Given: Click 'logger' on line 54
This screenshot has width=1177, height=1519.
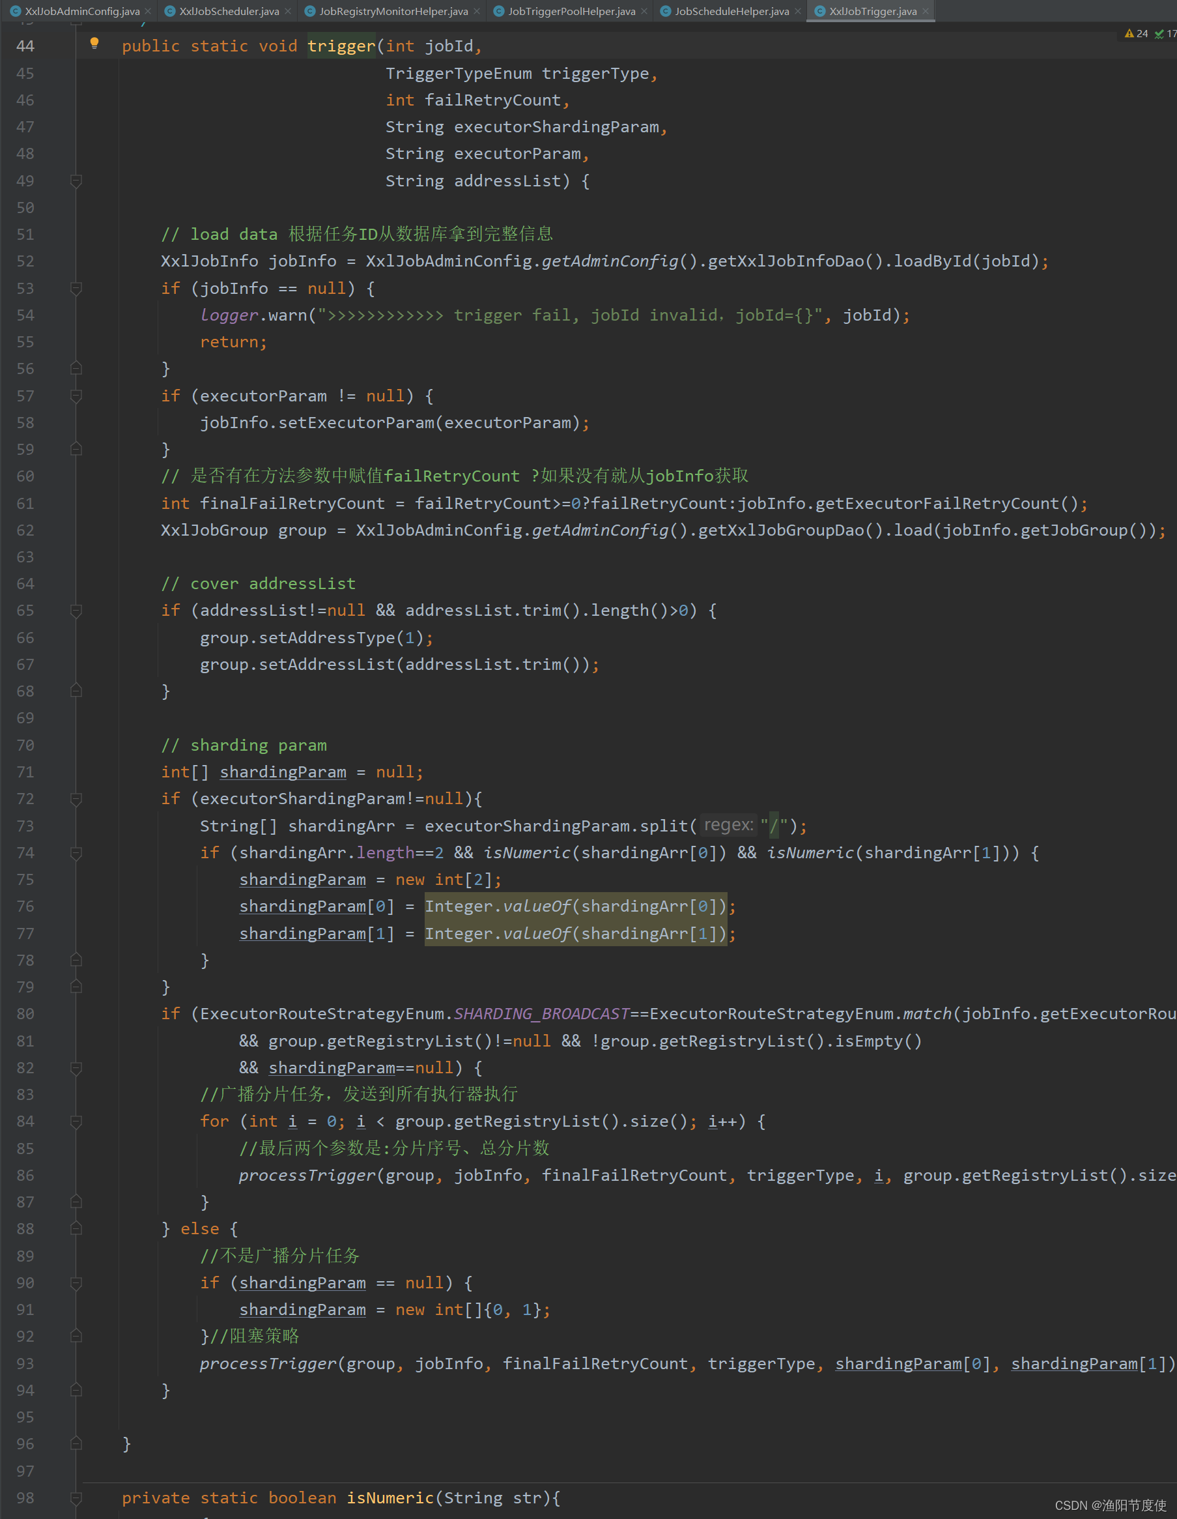Looking at the screenshot, I should pos(229,316).
